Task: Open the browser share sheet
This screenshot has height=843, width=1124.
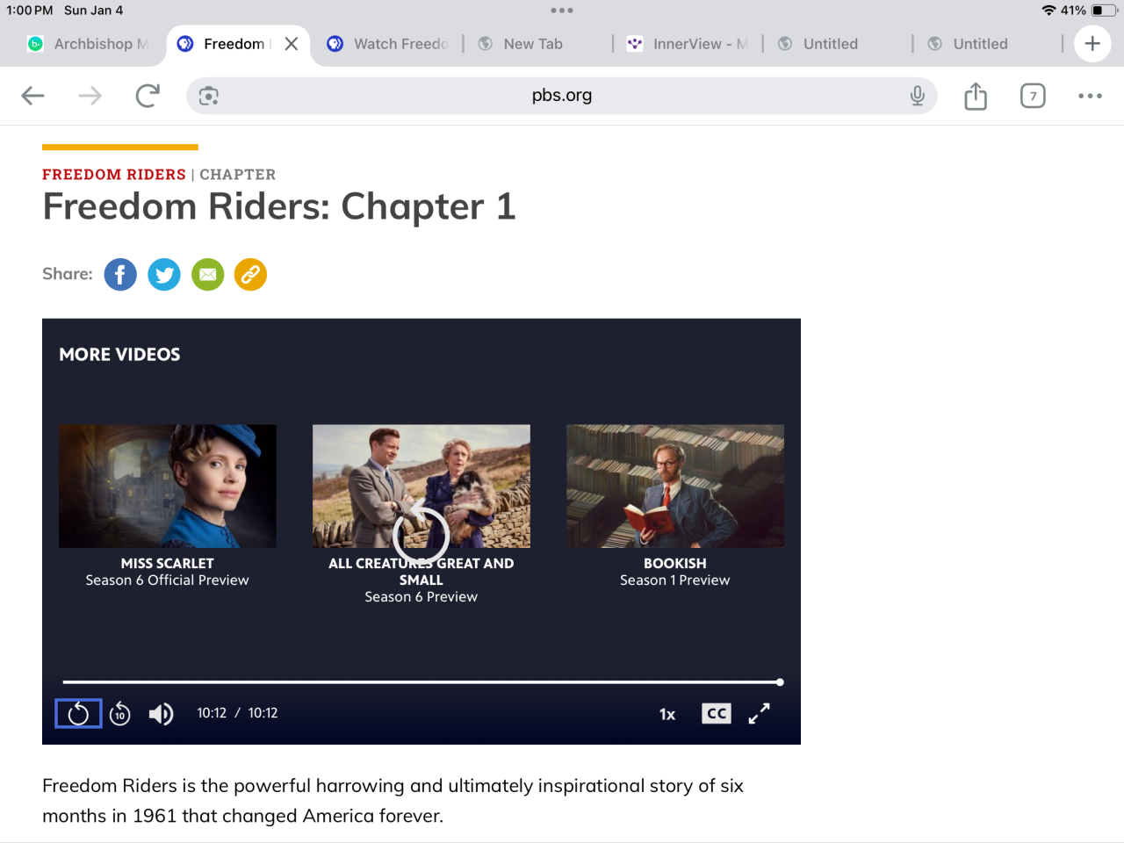Action: point(976,96)
